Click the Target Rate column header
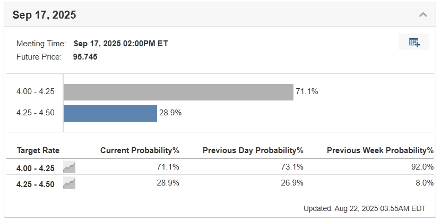 point(38,150)
